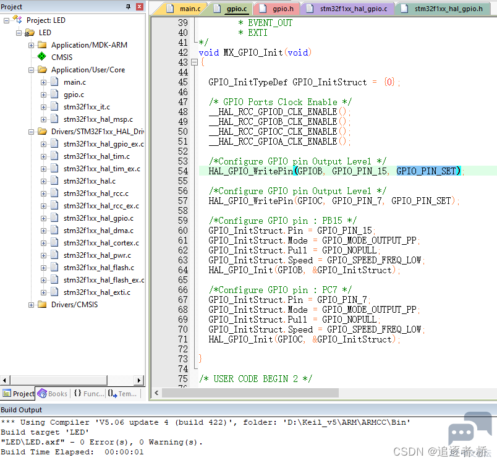The height and width of the screenshot is (463, 497).
Task: Open the Functions panel tab
Action: [89, 394]
